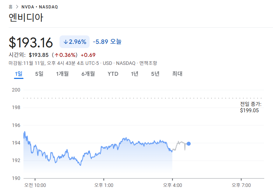Image resolution: width=273 pixels, height=195 pixels.
Task: Click the $193.16 current price
Action: pos(31,42)
